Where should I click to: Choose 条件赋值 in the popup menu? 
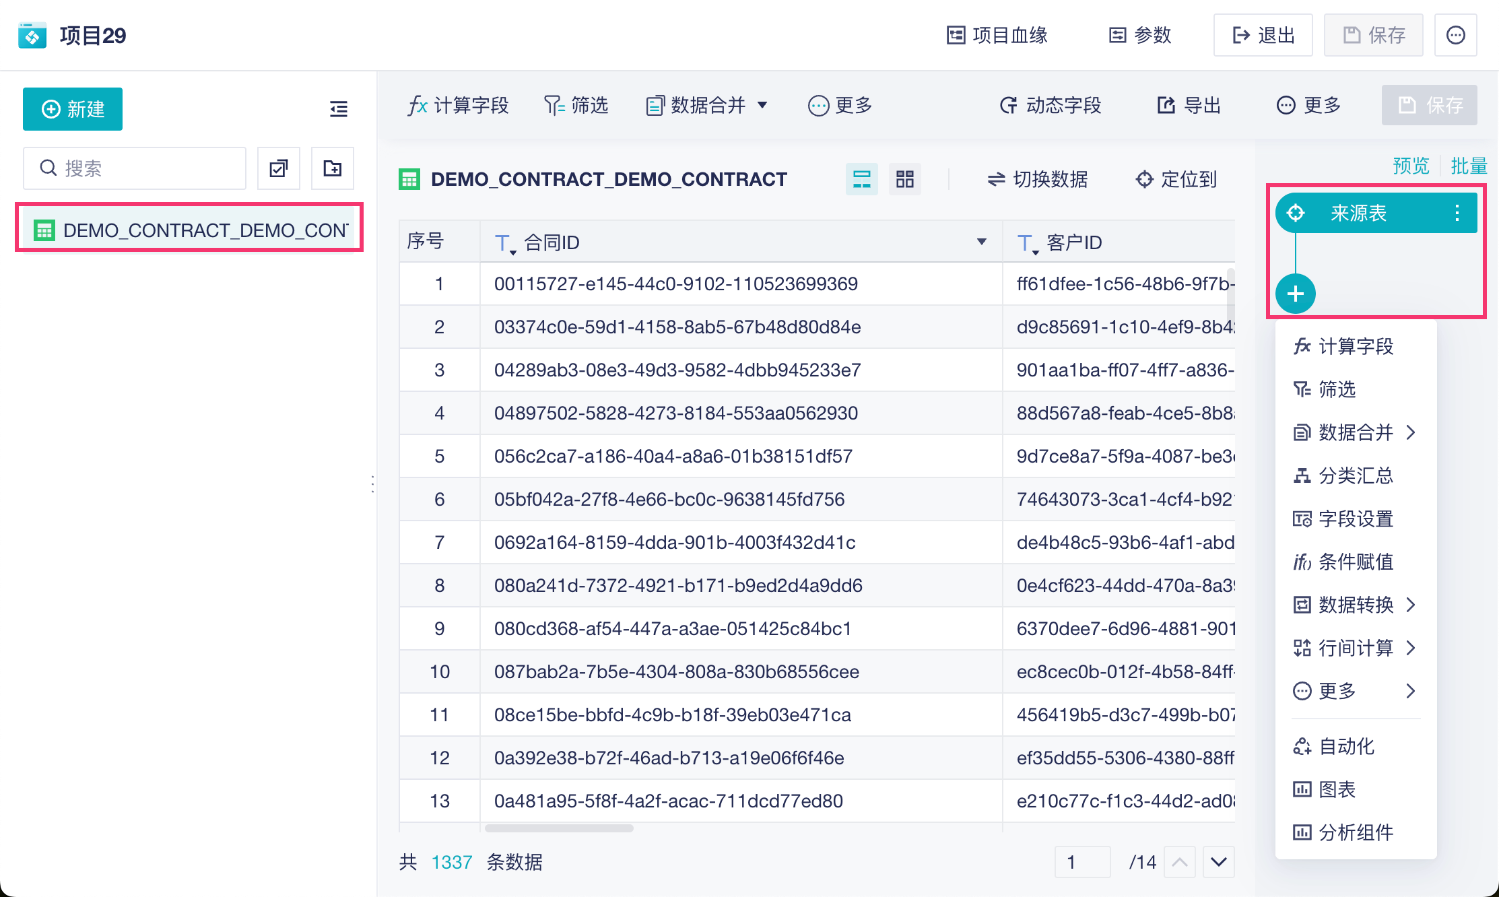click(1355, 562)
